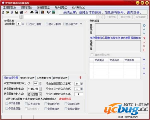Image resolution: width=150 pixels, height=120 pixels.
Task: Toggle 显示识别结果 checkbox
Action: tap(92, 55)
